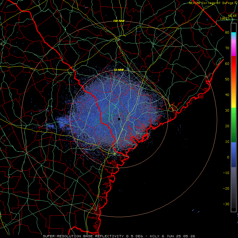The height and width of the screenshot is (238, 238).
Task: Click the black radar site dot at center
Action: (x=119, y=119)
